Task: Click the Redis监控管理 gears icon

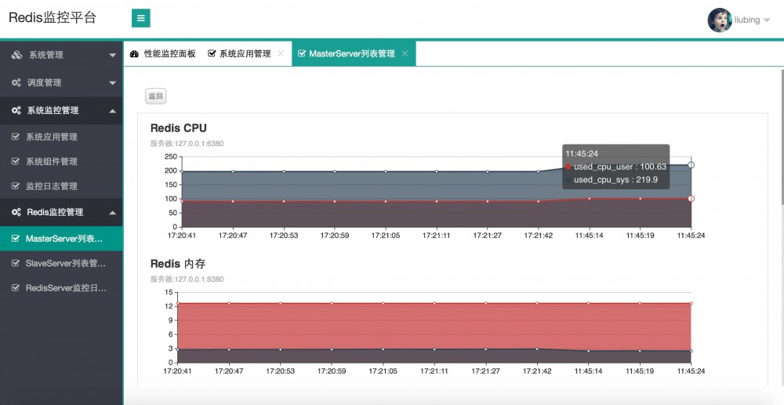Action: tap(16, 212)
